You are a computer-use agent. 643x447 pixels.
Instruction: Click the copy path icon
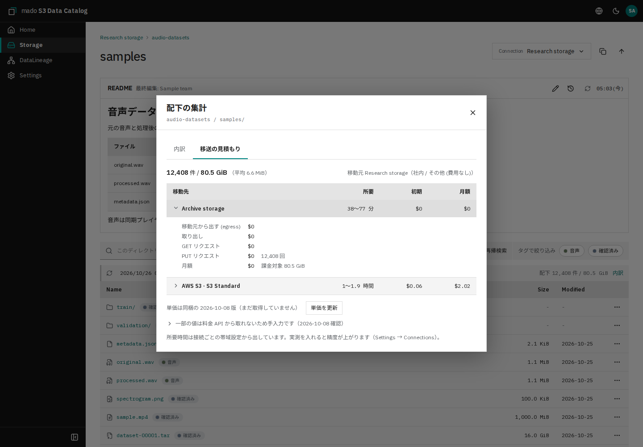(603, 51)
